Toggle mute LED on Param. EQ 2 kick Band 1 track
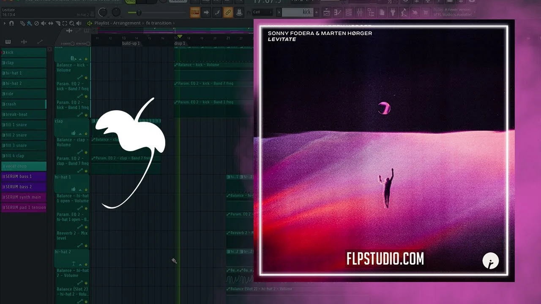The height and width of the screenshot is (304, 541). 86,115
